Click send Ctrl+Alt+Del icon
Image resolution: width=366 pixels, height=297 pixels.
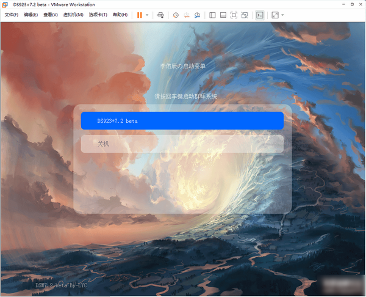[160, 15]
